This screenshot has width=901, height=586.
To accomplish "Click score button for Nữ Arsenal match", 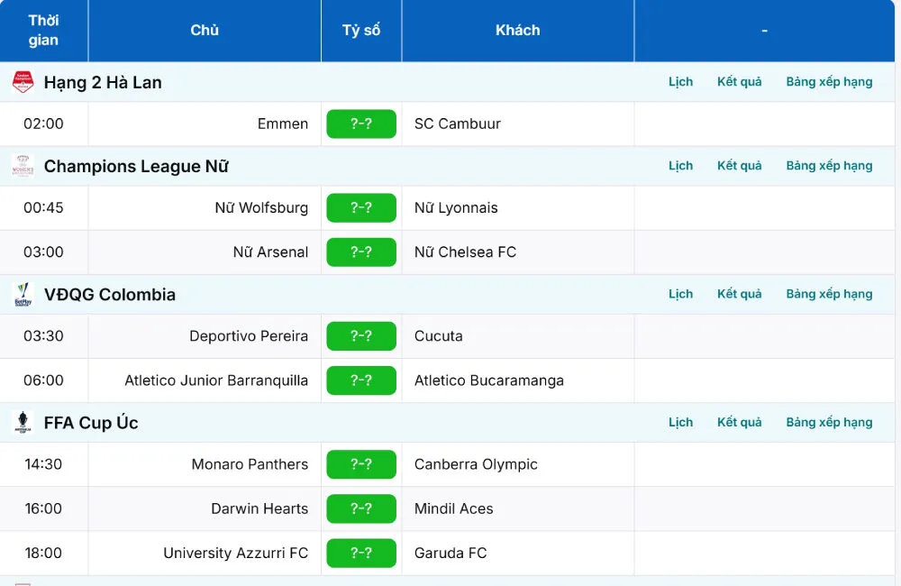I will [x=361, y=252].
